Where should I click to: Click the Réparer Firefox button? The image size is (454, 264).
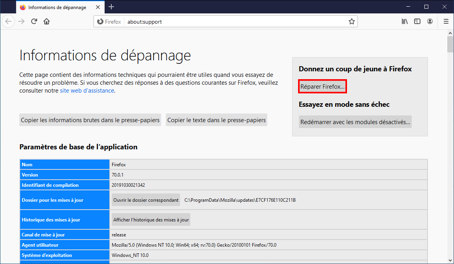tap(322, 87)
